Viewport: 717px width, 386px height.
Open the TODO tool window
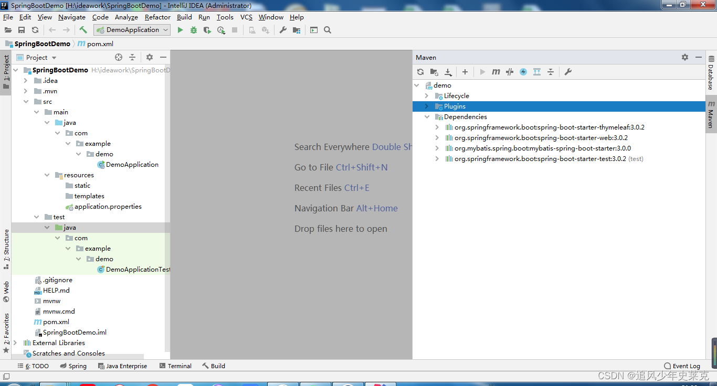pos(33,366)
